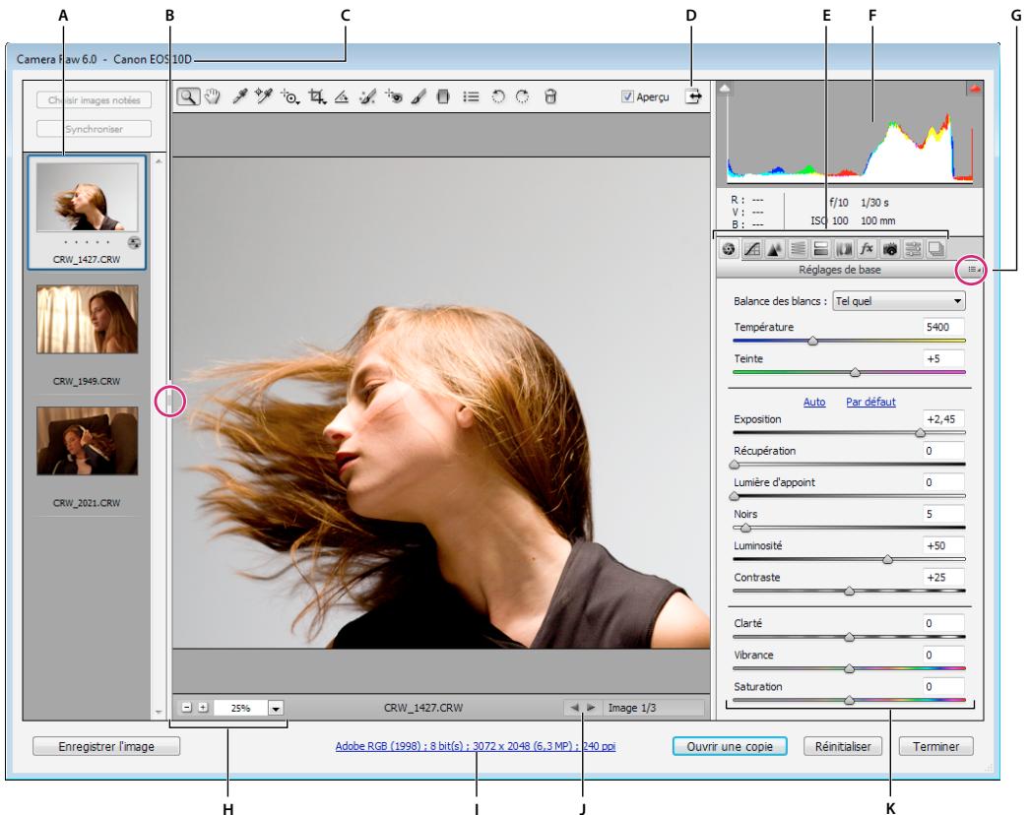Image resolution: width=1029 pixels, height=815 pixels.
Task: Toggle highlight clipping warning in histogram
Action: pos(975,88)
